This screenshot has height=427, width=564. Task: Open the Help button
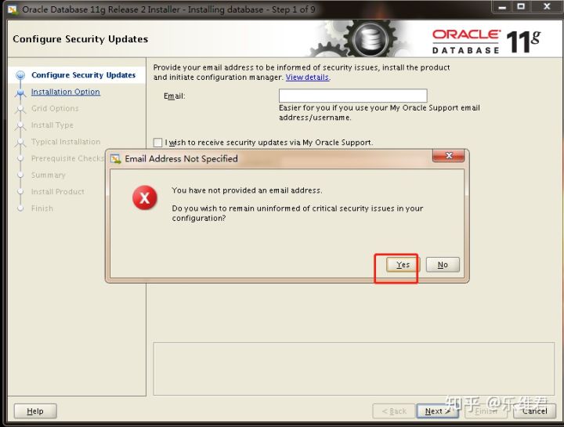(x=35, y=411)
